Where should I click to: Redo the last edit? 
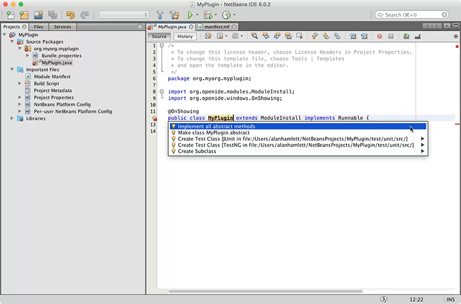(85, 15)
